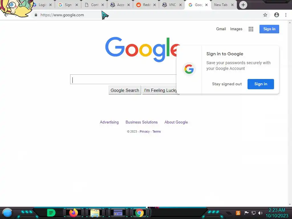Open the Chrome three-dot menu
292x219 pixels.
(x=286, y=15)
